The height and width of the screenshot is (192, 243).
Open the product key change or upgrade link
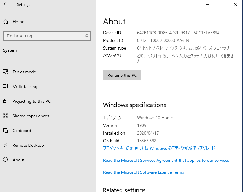click(x=159, y=148)
